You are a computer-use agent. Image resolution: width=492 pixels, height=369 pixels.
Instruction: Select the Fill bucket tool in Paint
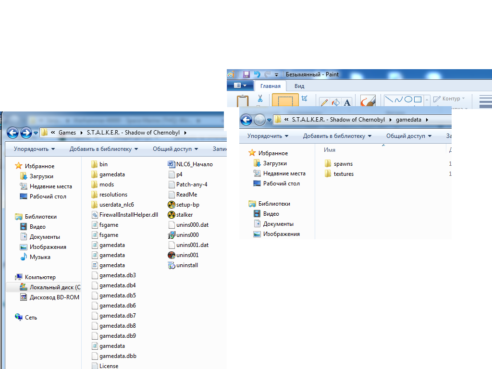point(336,102)
